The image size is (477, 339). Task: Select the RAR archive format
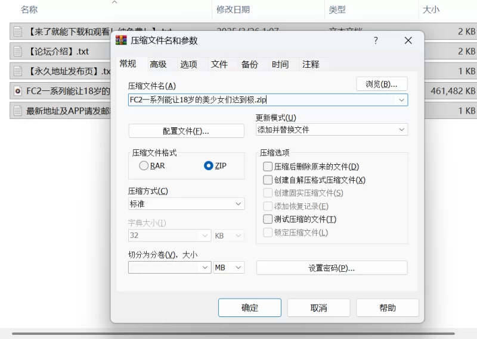point(144,166)
